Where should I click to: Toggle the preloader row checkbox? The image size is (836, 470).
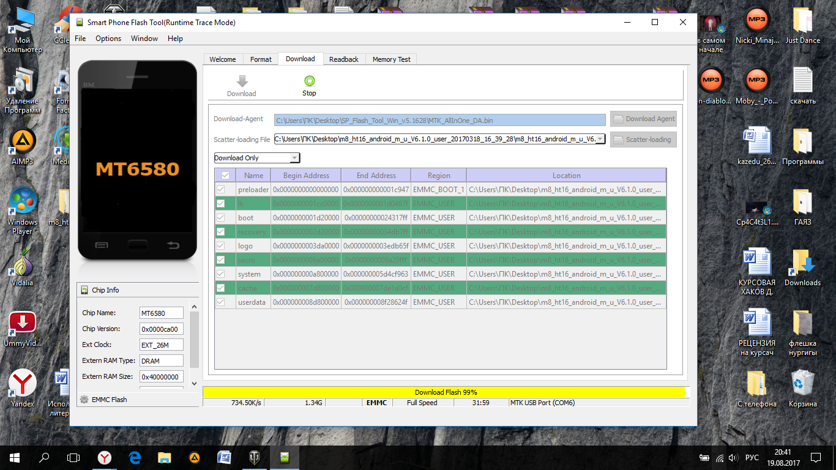(221, 190)
